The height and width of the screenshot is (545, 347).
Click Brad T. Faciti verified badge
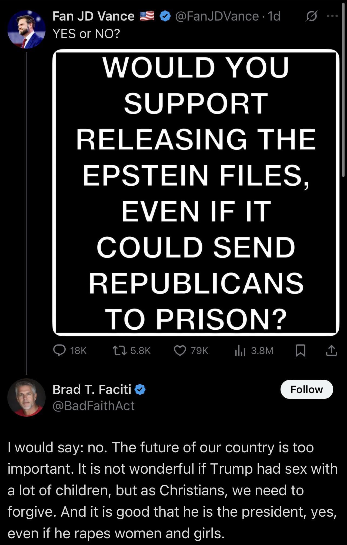(x=140, y=389)
